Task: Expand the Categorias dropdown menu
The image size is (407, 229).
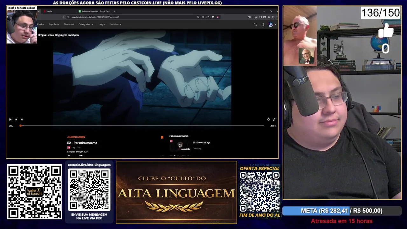Action: click(x=86, y=24)
